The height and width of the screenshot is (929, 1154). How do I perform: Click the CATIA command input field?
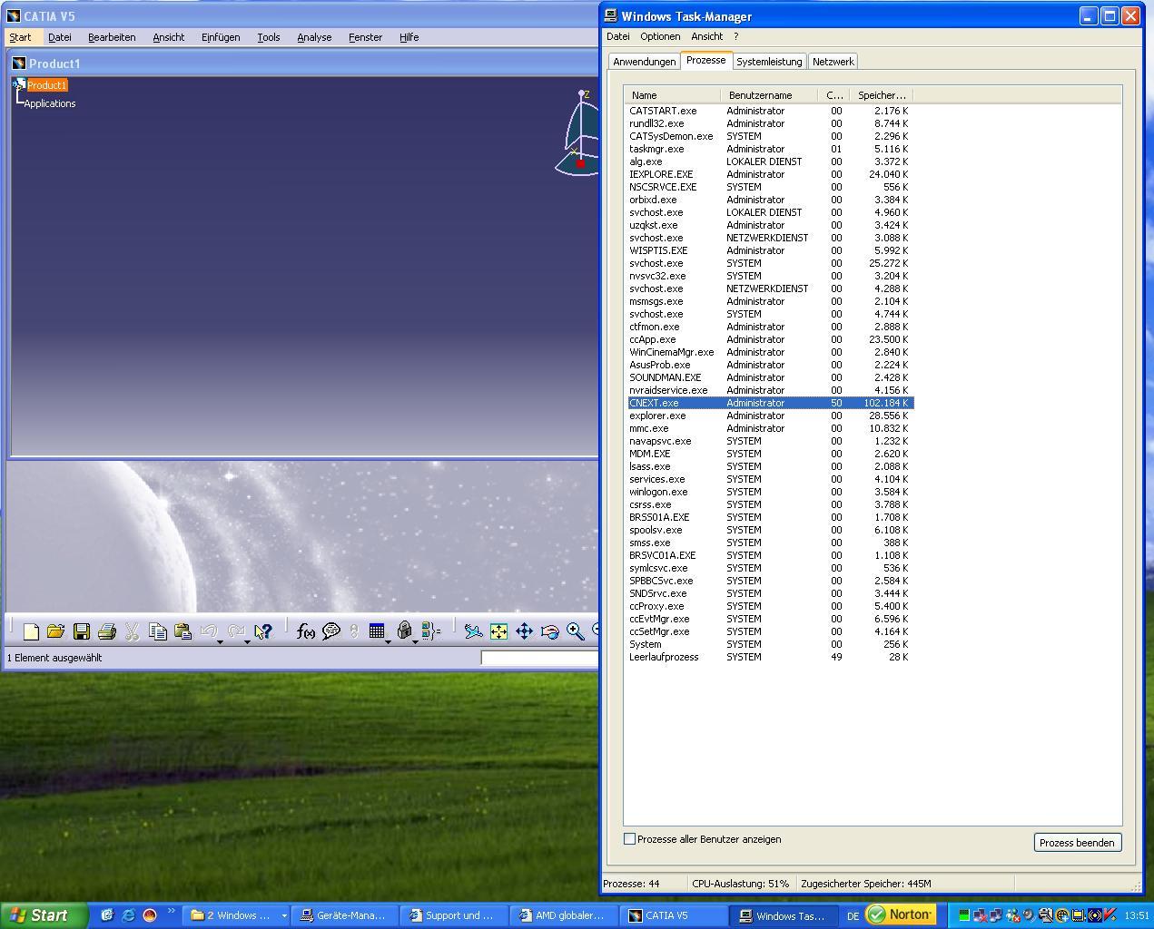539,658
